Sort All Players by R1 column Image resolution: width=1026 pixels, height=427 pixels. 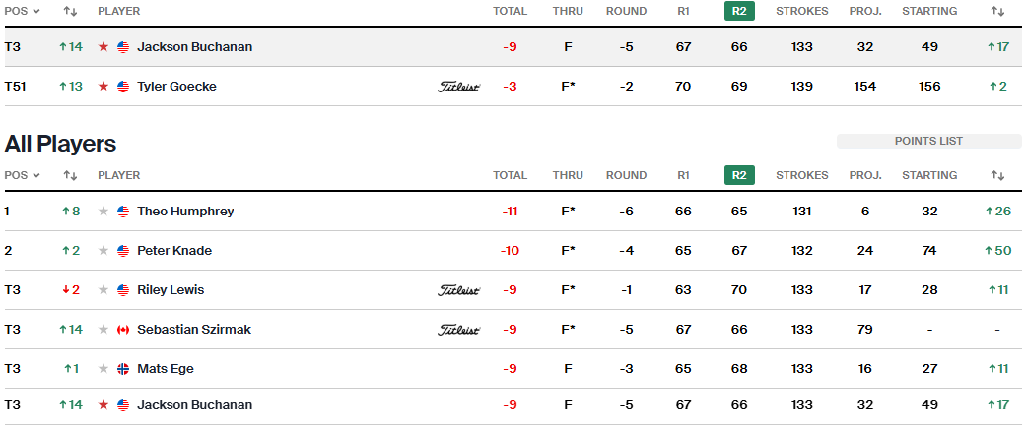pos(683,176)
